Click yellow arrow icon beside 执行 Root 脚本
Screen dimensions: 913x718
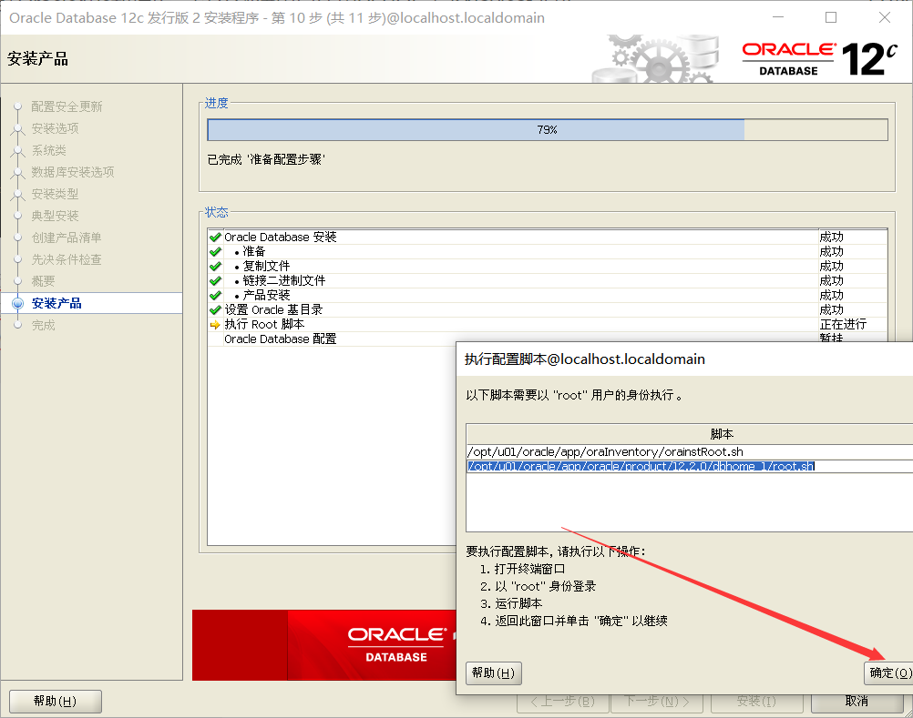[215, 324]
